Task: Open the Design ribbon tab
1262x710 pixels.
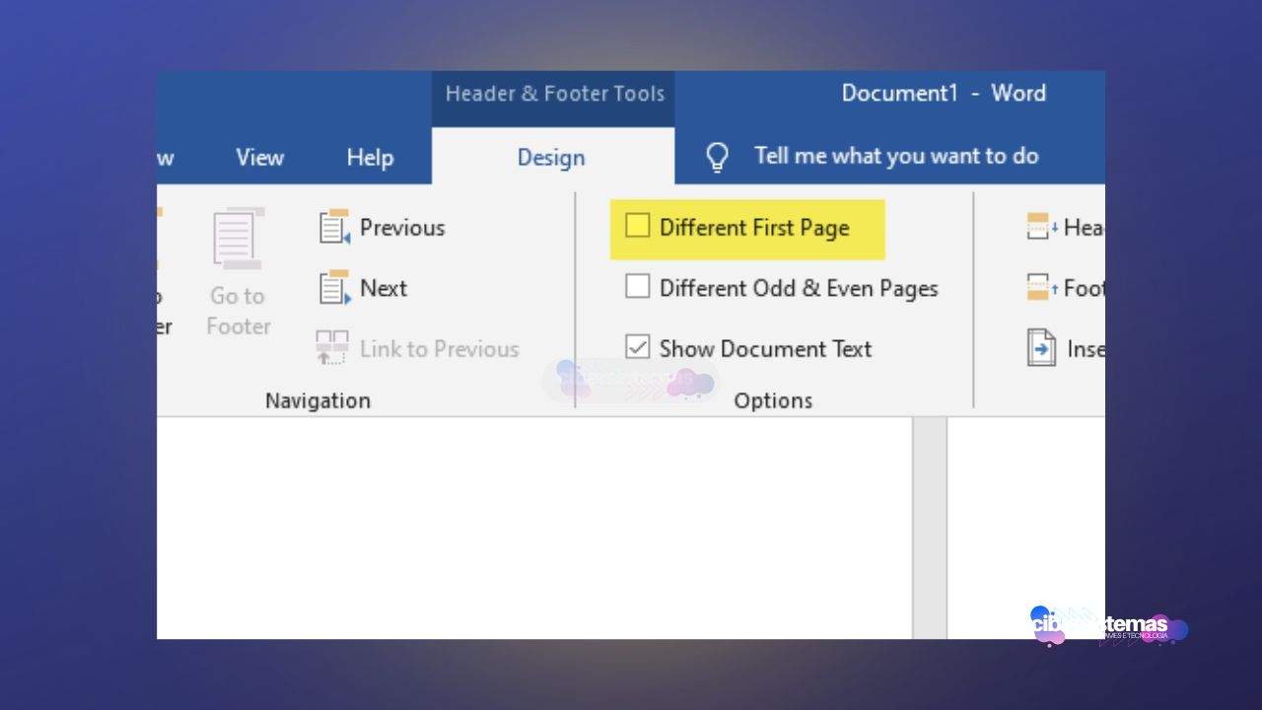Action: coord(551,157)
